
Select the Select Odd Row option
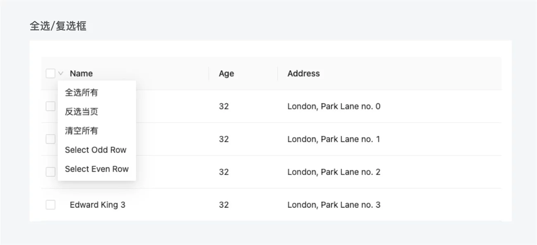tap(95, 150)
